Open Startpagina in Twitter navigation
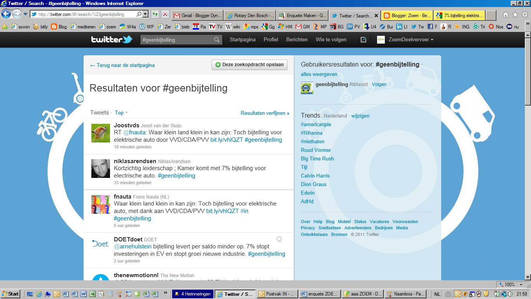The width and height of the screenshot is (531, 299). click(x=243, y=39)
